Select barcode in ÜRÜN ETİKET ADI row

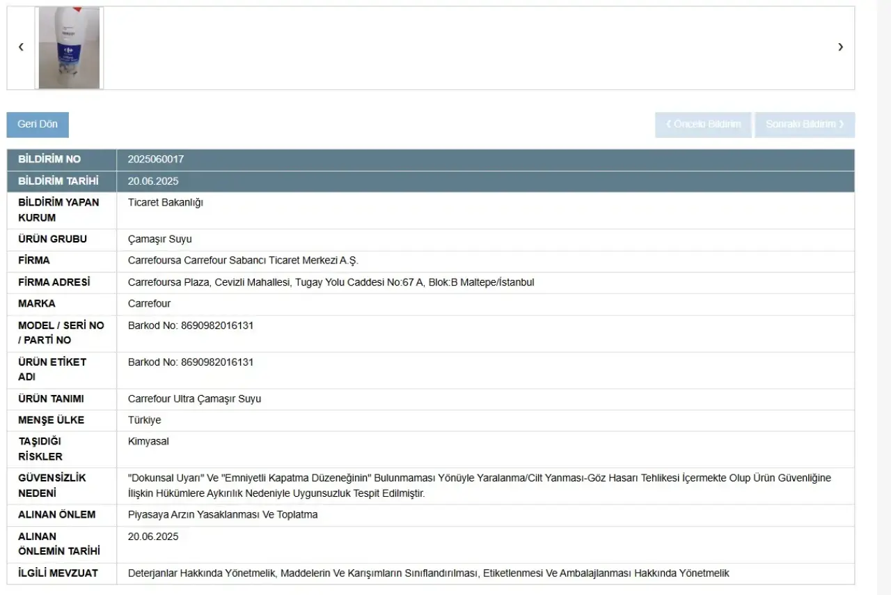(191, 362)
